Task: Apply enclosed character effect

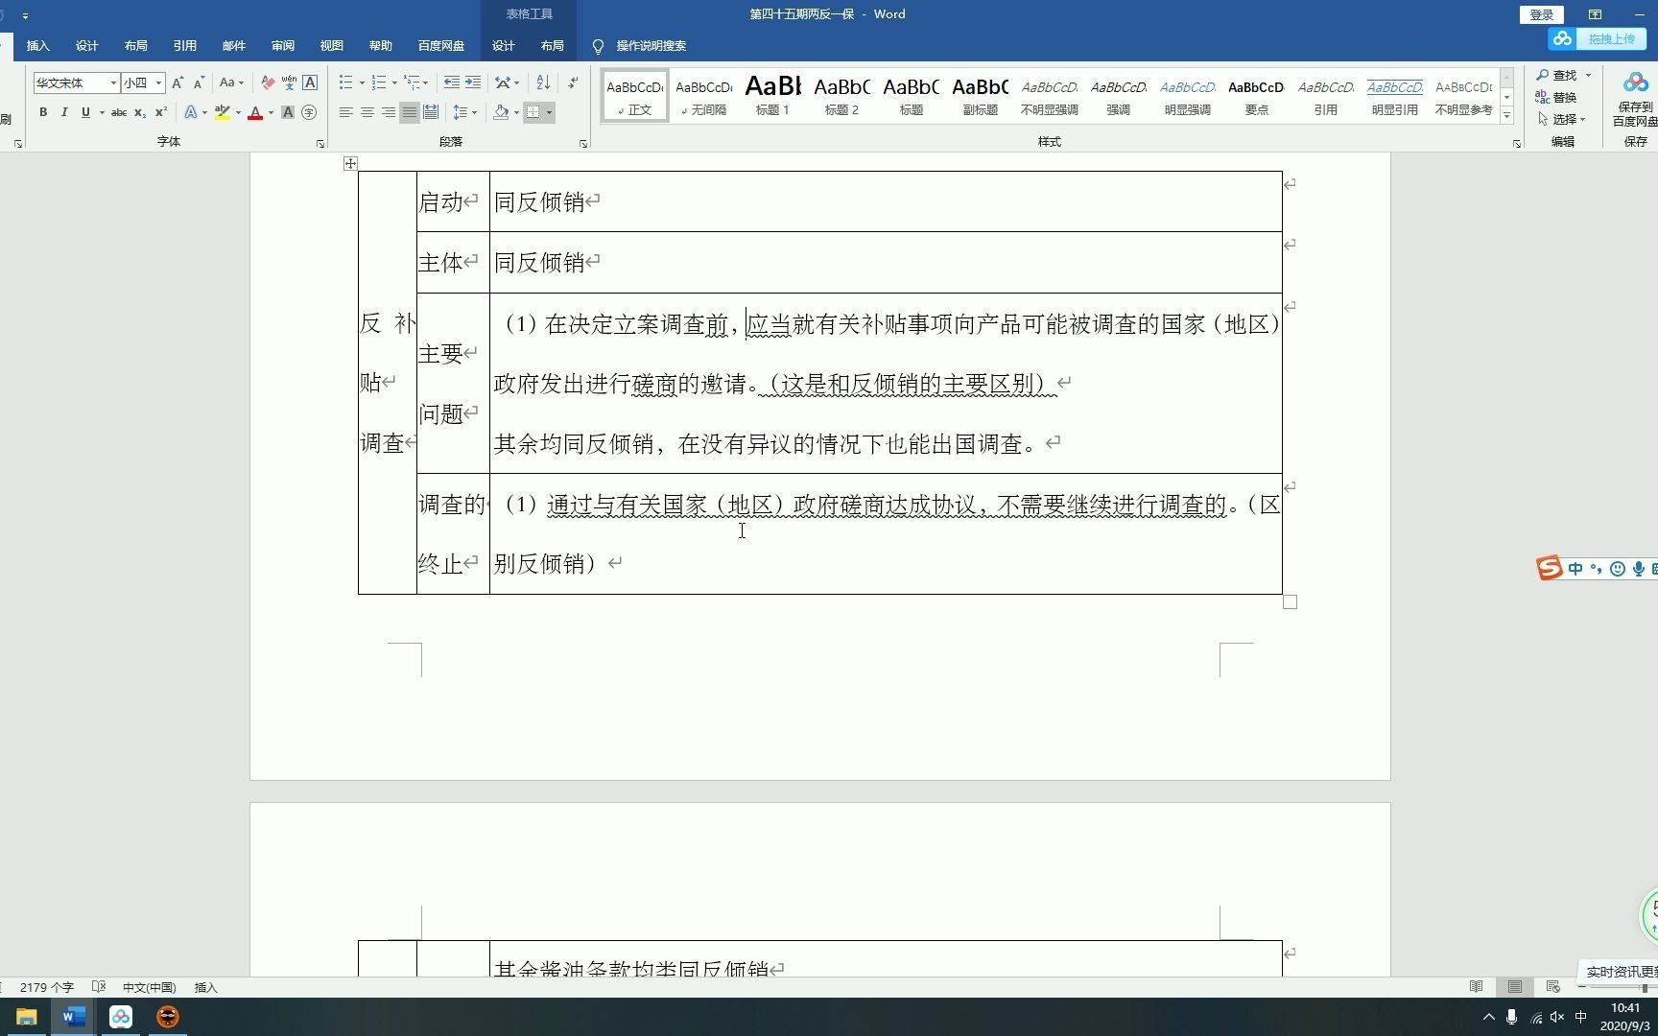Action: [x=309, y=112]
